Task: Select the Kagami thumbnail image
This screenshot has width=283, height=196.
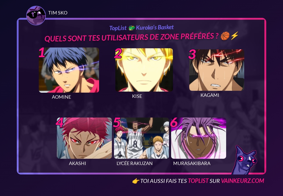Action: coord(217,70)
